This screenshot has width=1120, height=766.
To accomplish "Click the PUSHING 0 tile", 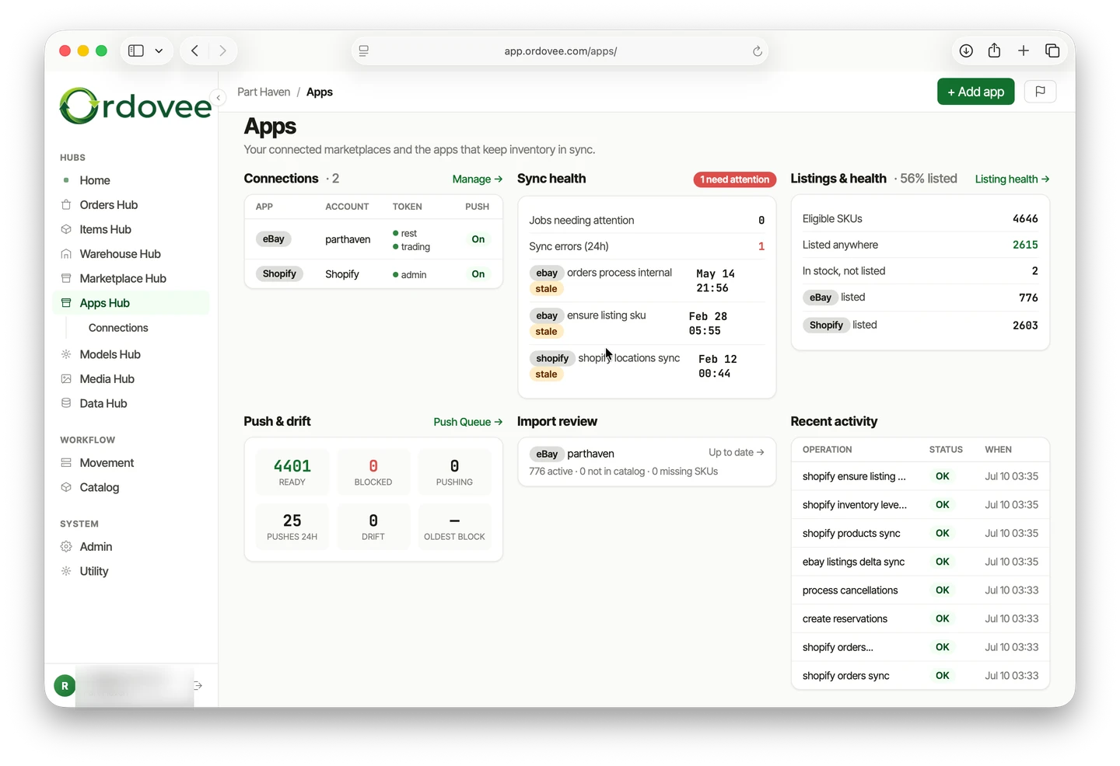I will click(454, 472).
